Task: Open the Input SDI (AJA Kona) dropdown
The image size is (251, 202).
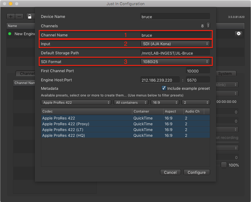Action: click(175, 44)
